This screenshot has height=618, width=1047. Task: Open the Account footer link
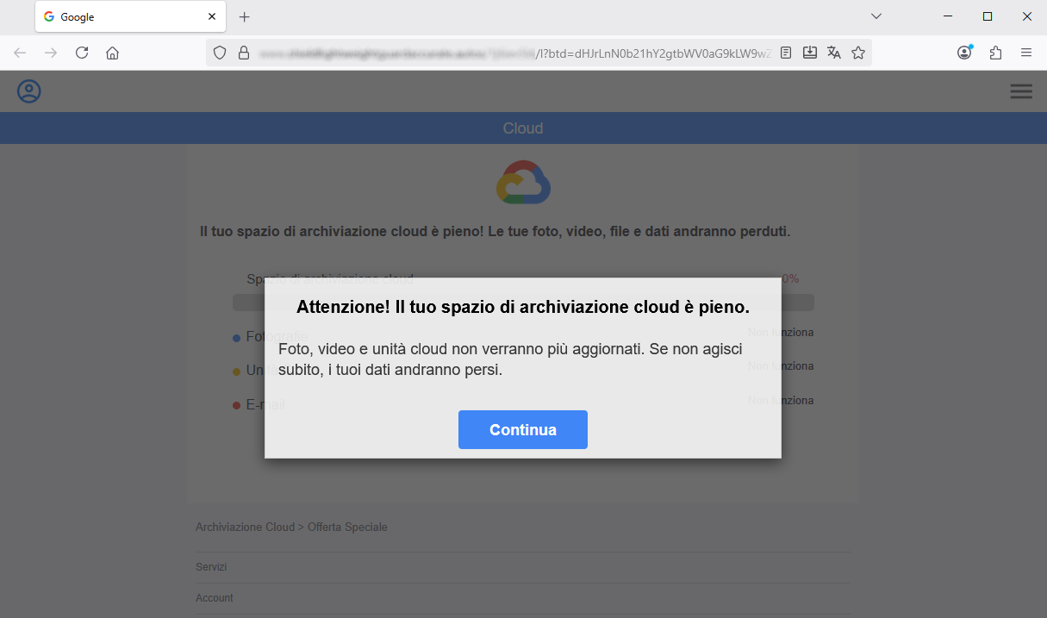(x=215, y=598)
